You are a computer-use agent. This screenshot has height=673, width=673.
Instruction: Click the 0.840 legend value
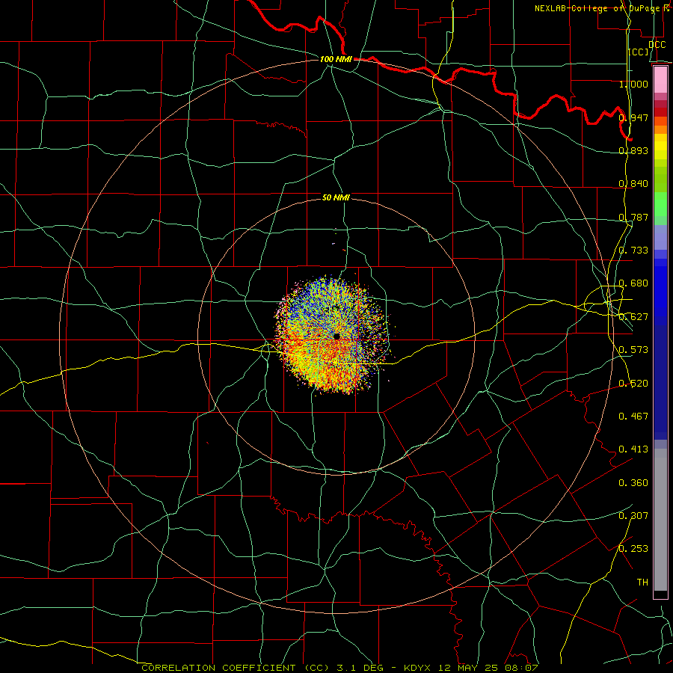point(633,184)
